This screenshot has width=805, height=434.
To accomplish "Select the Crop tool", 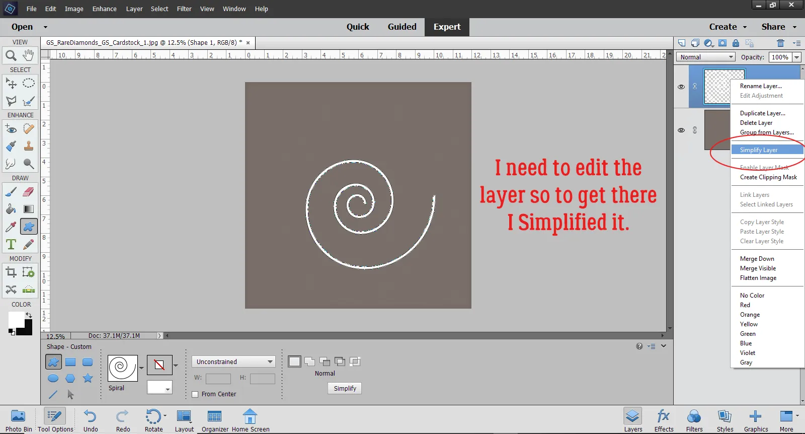I will tap(11, 272).
